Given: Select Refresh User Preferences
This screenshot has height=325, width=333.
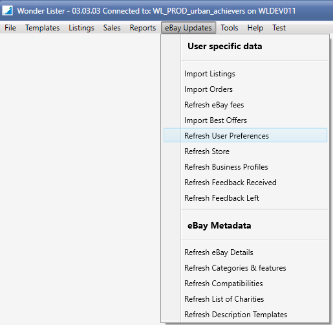Looking at the screenshot, I should click(245, 135).
